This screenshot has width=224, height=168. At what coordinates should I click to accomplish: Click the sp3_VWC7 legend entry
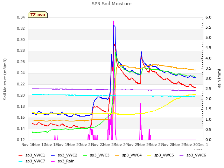32,161
